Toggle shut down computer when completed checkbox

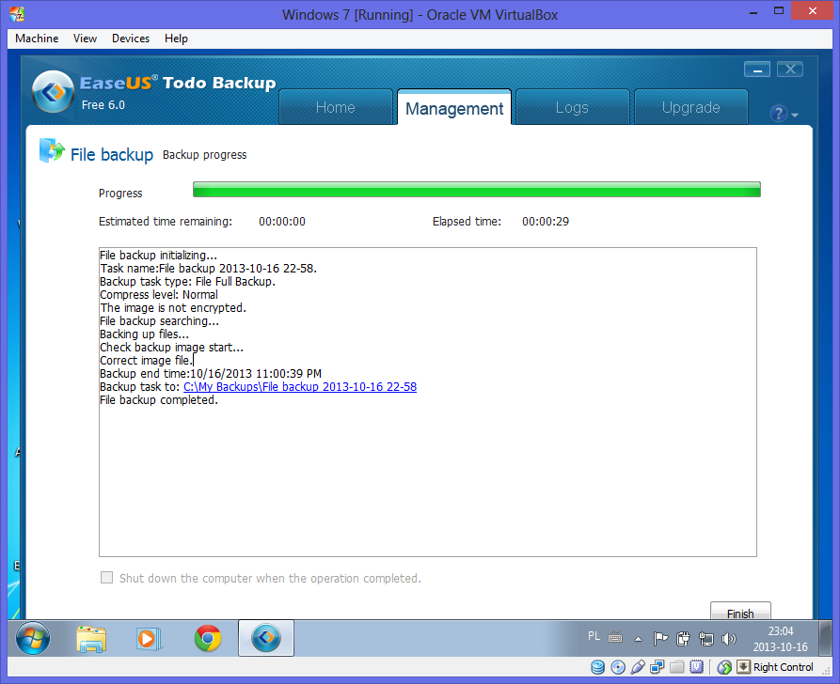coord(106,578)
